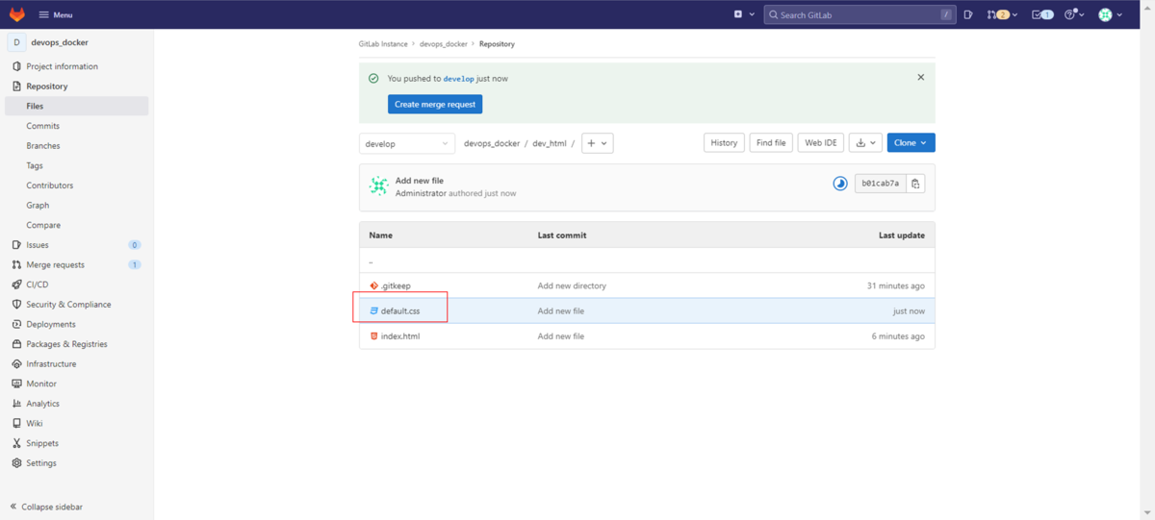The image size is (1155, 520).
Task: Open the Snippets sidebar item
Action: pyautogui.click(x=42, y=443)
